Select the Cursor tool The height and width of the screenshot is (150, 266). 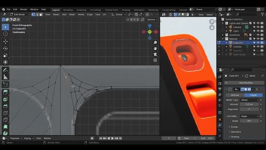pyautogui.click(x=5, y=34)
